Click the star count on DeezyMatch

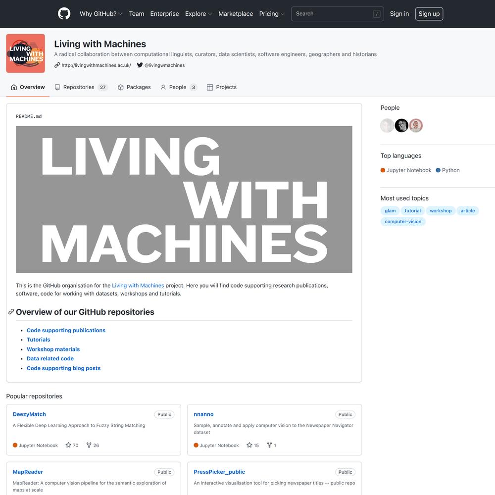72,445
